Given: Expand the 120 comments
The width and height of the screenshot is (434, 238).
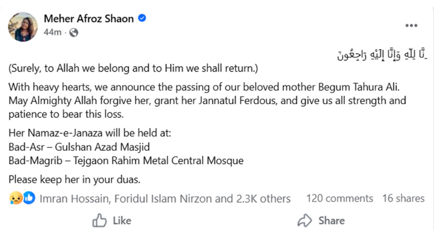Looking at the screenshot, I should tap(339, 199).
